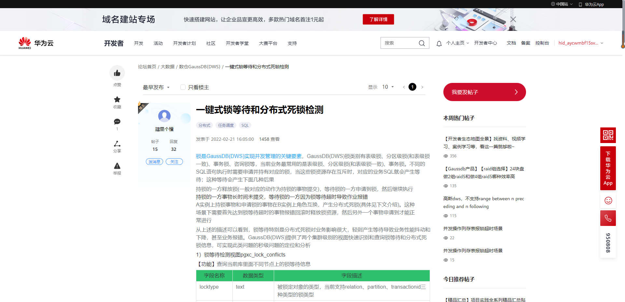Enable the 只看楼主 checkbox
Viewport: 625px width, 302px height.
coord(183,87)
